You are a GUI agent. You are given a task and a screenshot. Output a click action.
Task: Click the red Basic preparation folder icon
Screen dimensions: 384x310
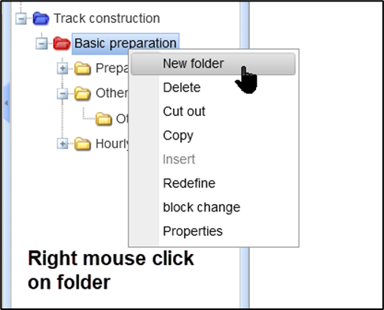coord(62,43)
